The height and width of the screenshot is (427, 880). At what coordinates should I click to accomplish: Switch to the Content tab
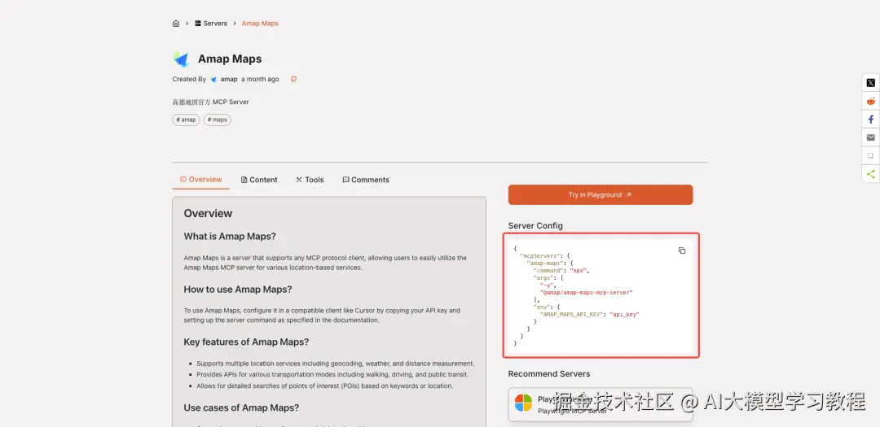pyautogui.click(x=259, y=180)
